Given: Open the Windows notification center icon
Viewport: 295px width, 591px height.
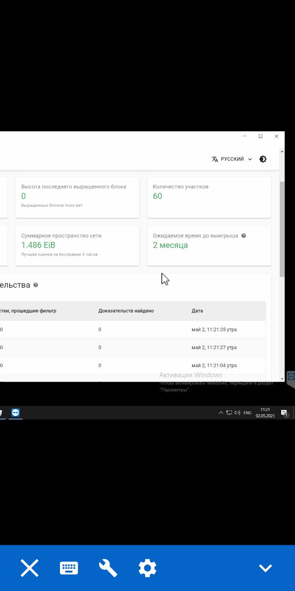Looking at the screenshot, I should pyautogui.click(x=284, y=413).
